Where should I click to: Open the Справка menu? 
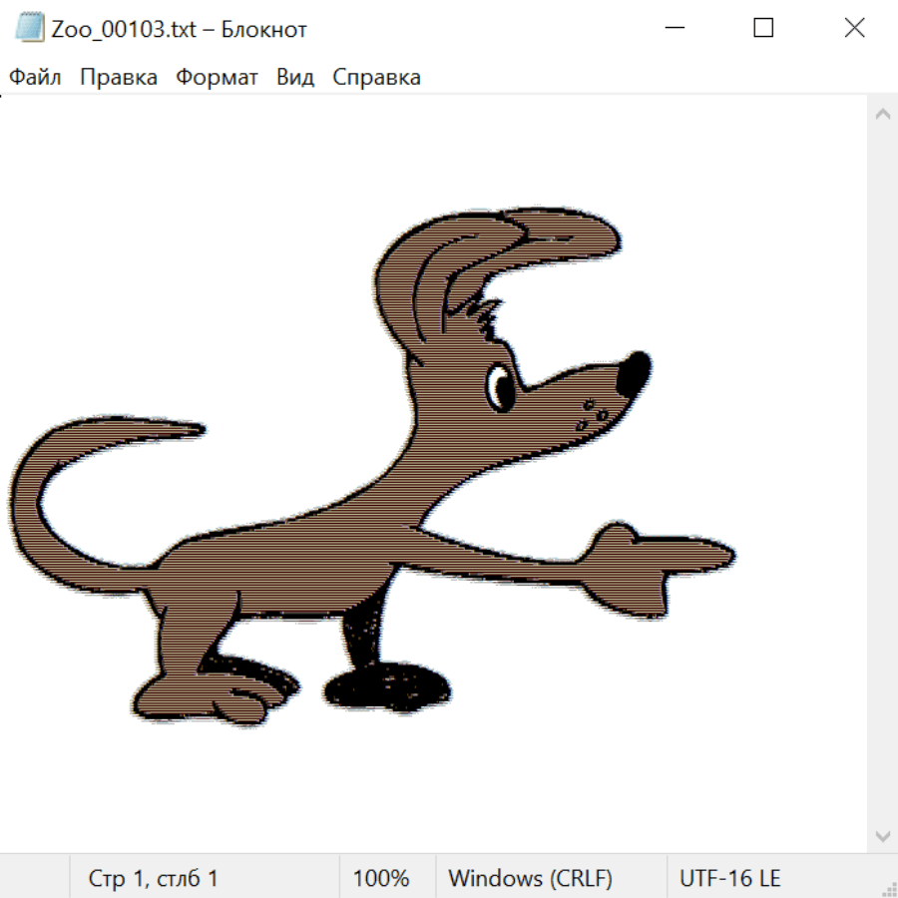(x=376, y=78)
